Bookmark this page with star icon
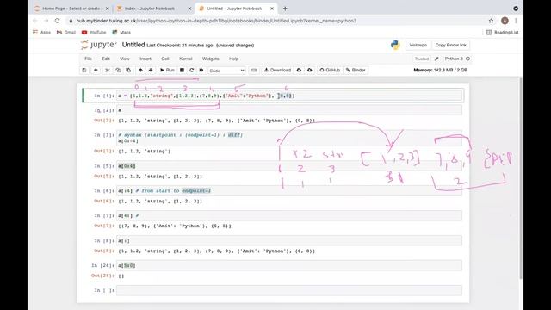551x310 pixels. click(491, 21)
